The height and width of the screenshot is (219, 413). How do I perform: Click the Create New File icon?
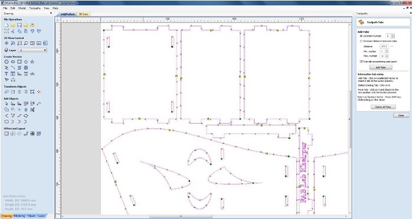click(6, 25)
